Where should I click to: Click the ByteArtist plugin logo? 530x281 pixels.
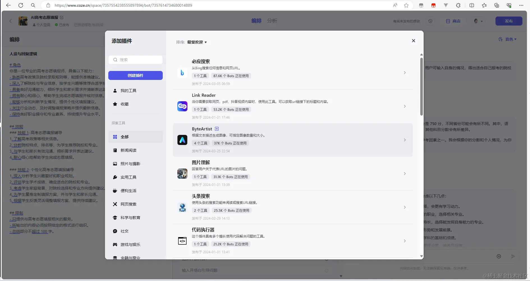pos(182,140)
